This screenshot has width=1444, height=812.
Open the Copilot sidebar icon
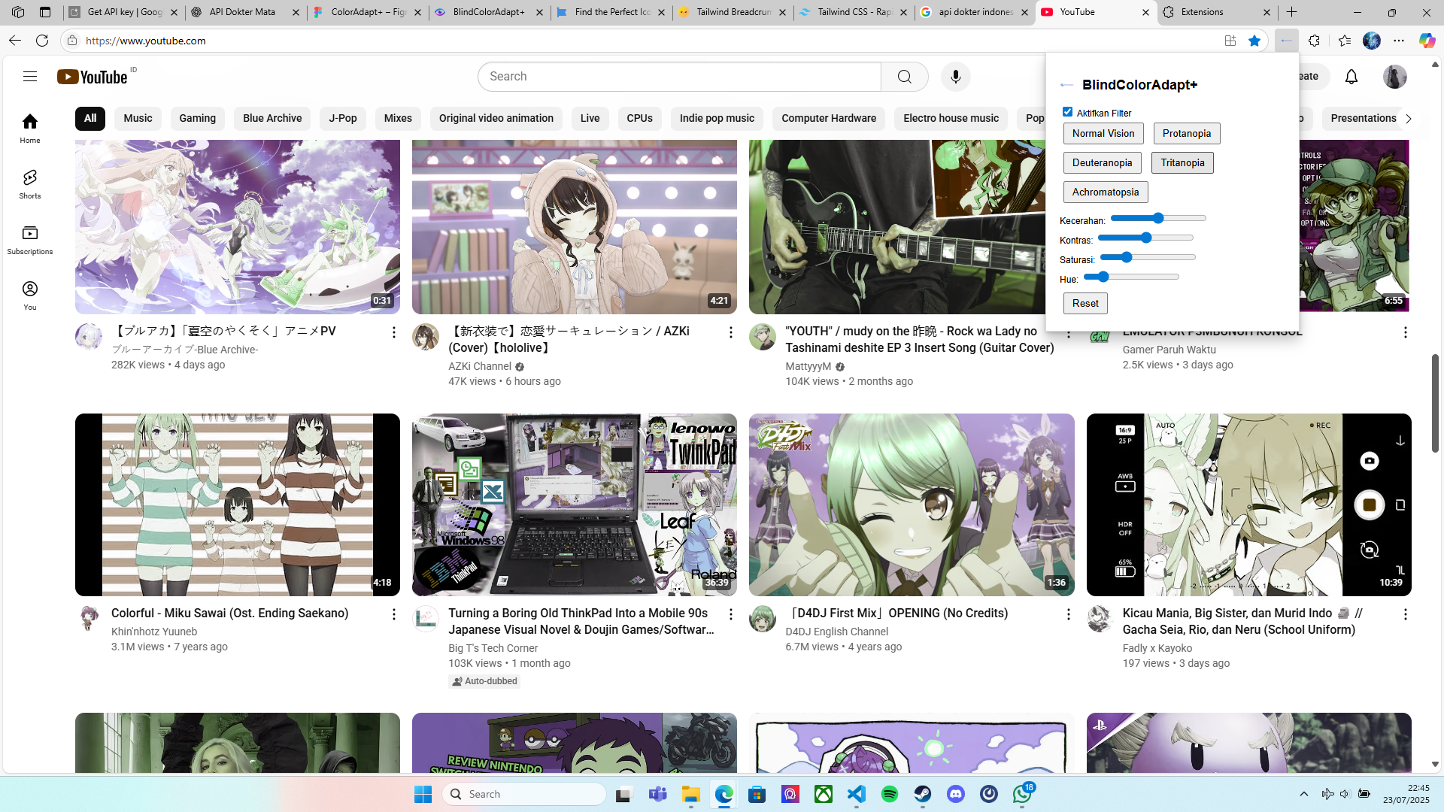pyautogui.click(x=1427, y=41)
